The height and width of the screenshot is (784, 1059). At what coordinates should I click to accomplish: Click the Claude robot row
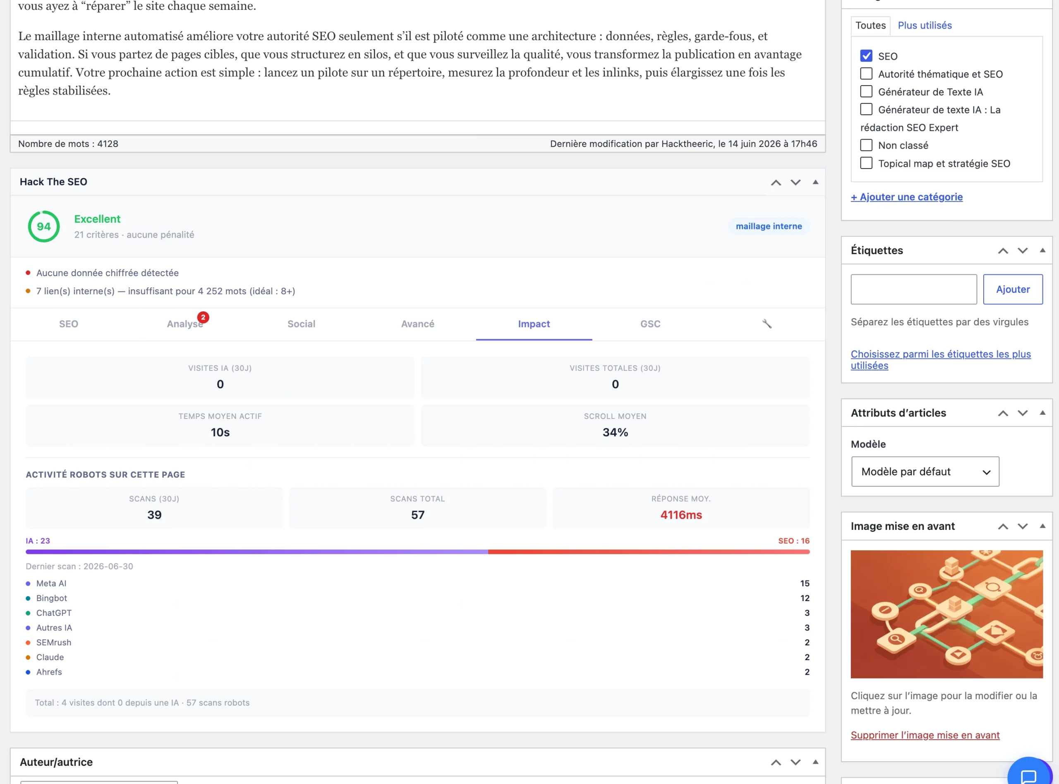point(417,657)
